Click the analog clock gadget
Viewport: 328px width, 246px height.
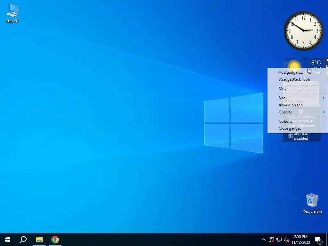click(304, 30)
